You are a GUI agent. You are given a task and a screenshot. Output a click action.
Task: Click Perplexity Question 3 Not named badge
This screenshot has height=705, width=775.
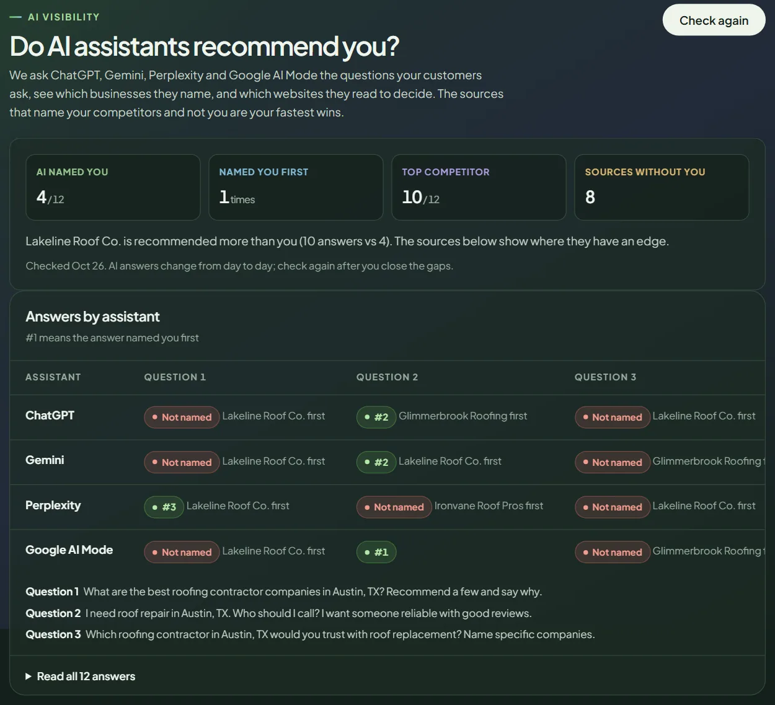point(613,507)
